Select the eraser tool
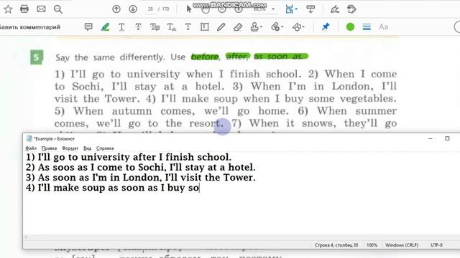The image size is (460, 258). click(238, 27)
